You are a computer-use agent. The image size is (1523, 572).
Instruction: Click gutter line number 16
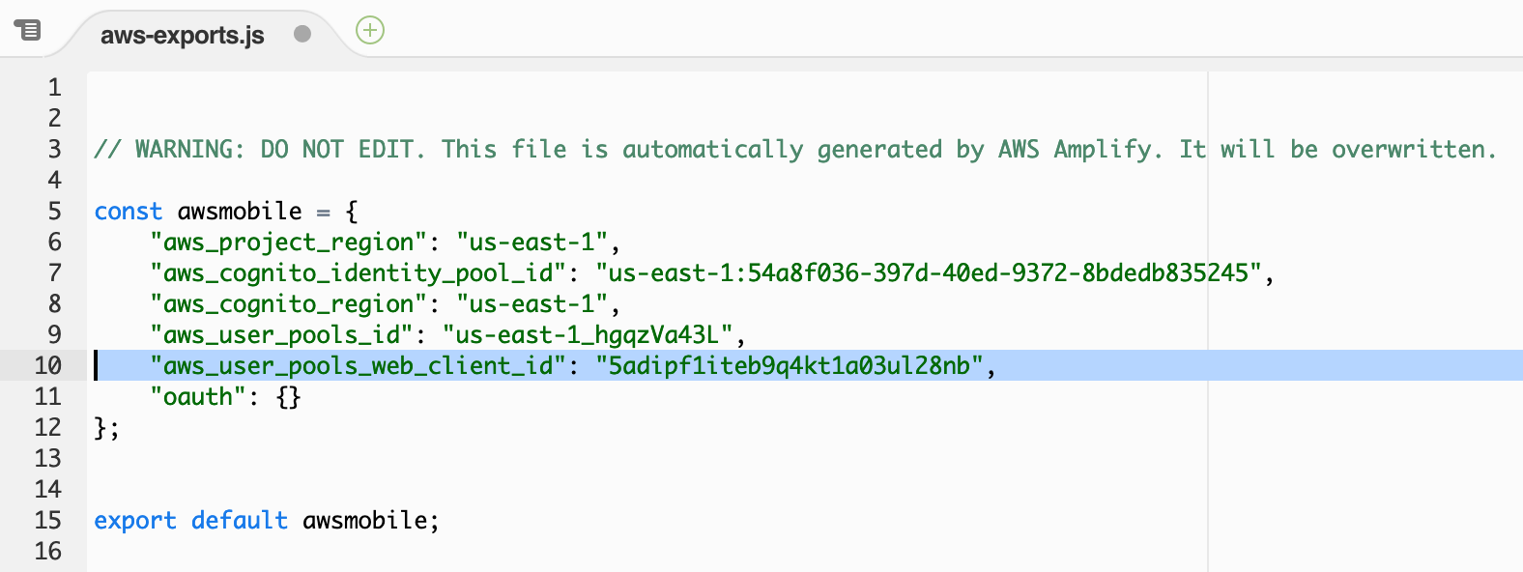pyautogui.click(x=48, y=551)
